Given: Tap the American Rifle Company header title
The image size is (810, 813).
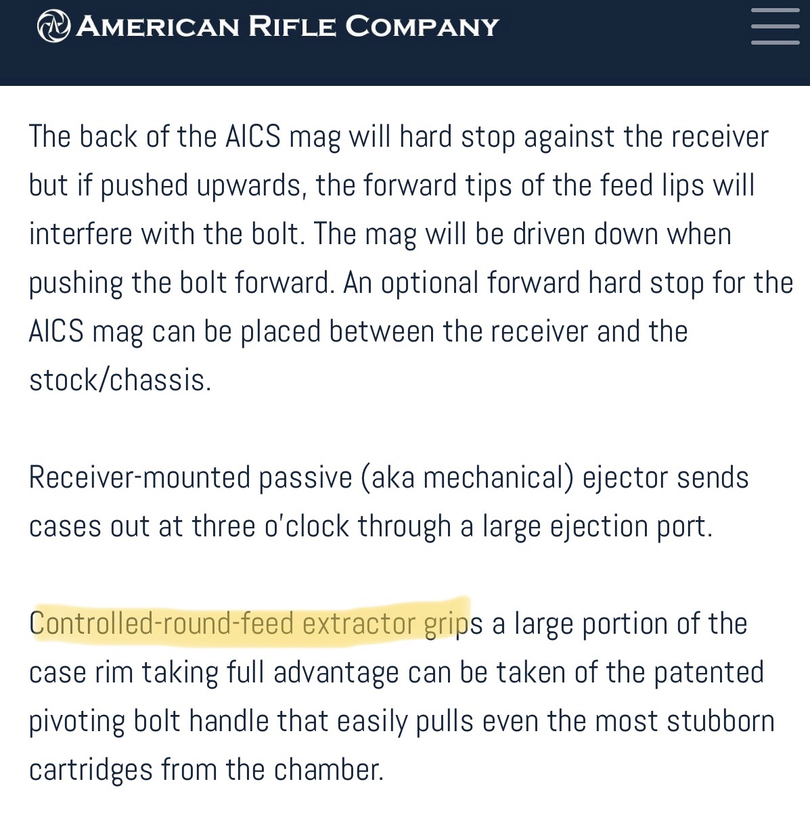Looking at the screenshot, I should pyautogui.click(x=288, y=26).
